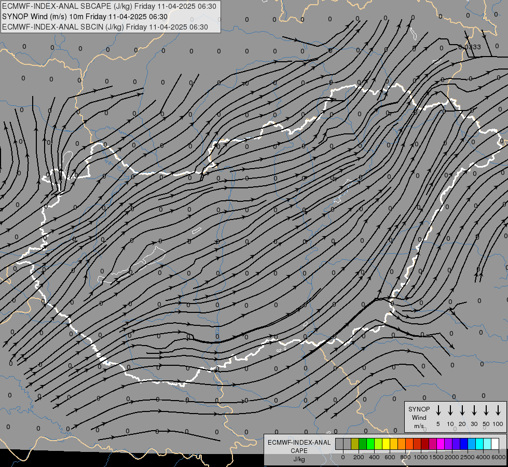Click the '1500' tick on CAPE scale

[436, 457]
